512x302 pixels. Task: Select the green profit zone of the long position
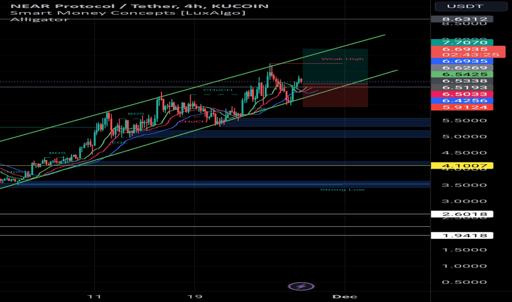coord(335,66)
